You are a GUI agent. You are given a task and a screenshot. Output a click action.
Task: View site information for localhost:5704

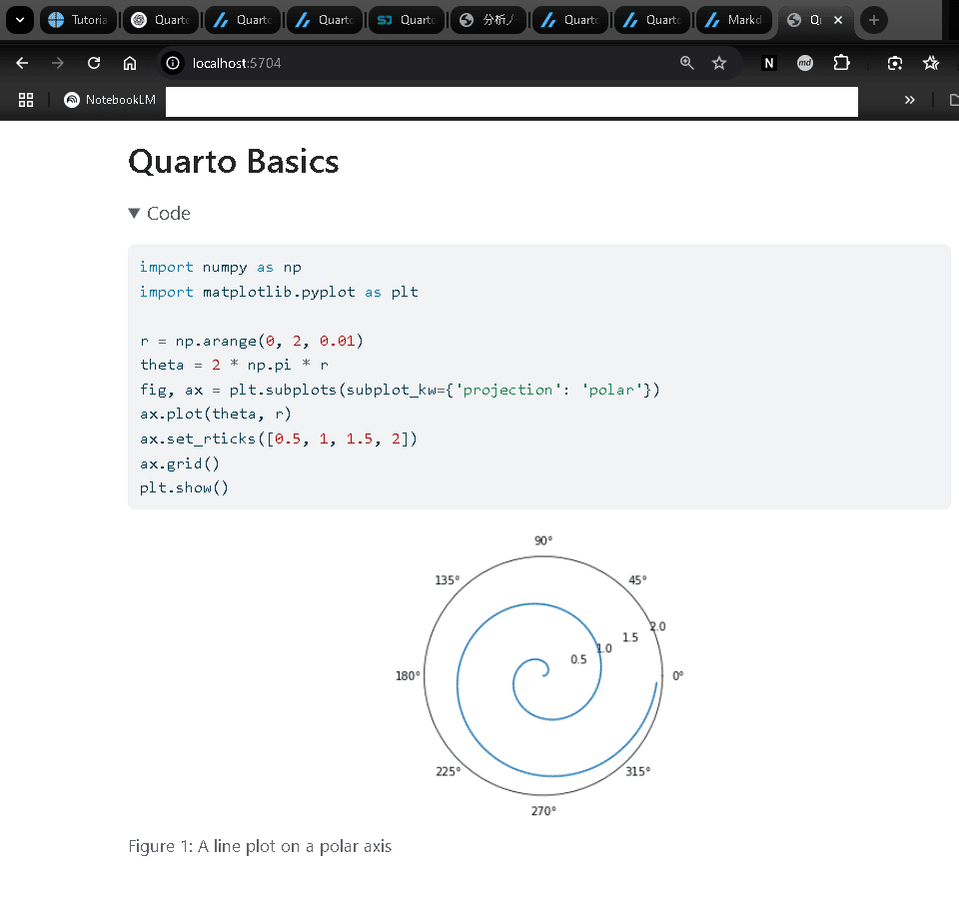click(x=172, y=62)
